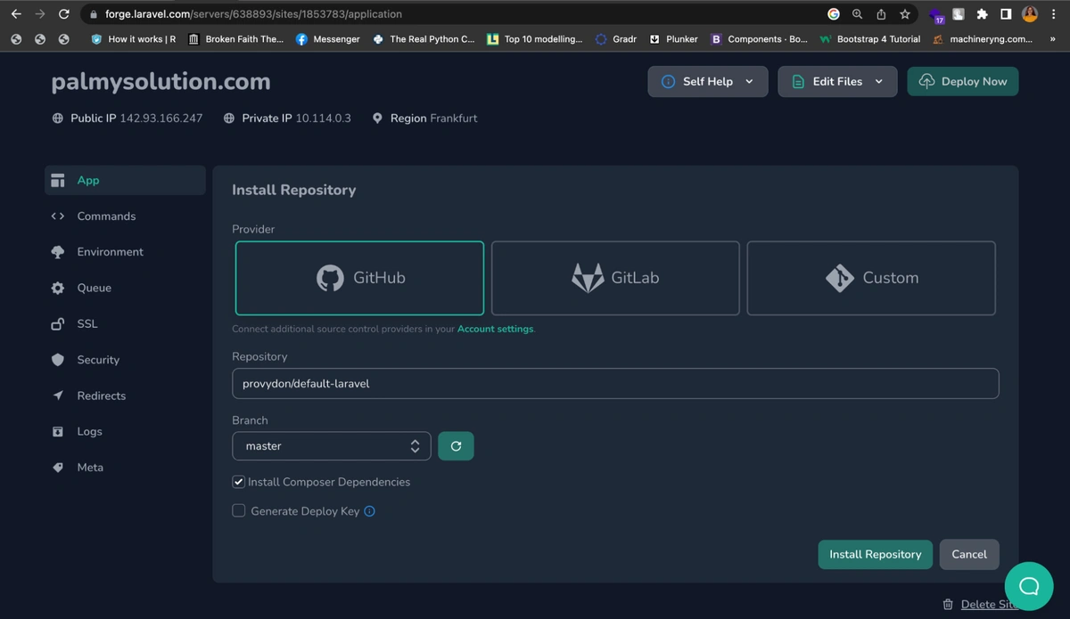Screen dimensions: 1070x619
Task: Click the Install Repository button
Action: 876,554
